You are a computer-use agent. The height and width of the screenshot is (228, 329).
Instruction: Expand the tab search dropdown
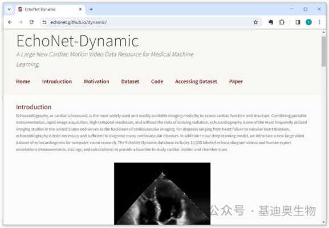point(9,9)
